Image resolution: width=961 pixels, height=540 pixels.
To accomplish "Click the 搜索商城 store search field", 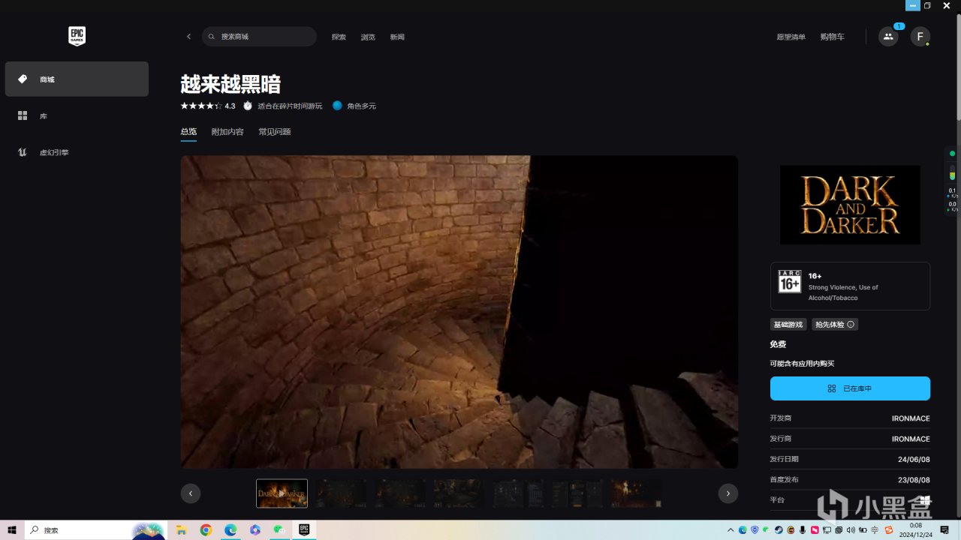I will 259,37.
